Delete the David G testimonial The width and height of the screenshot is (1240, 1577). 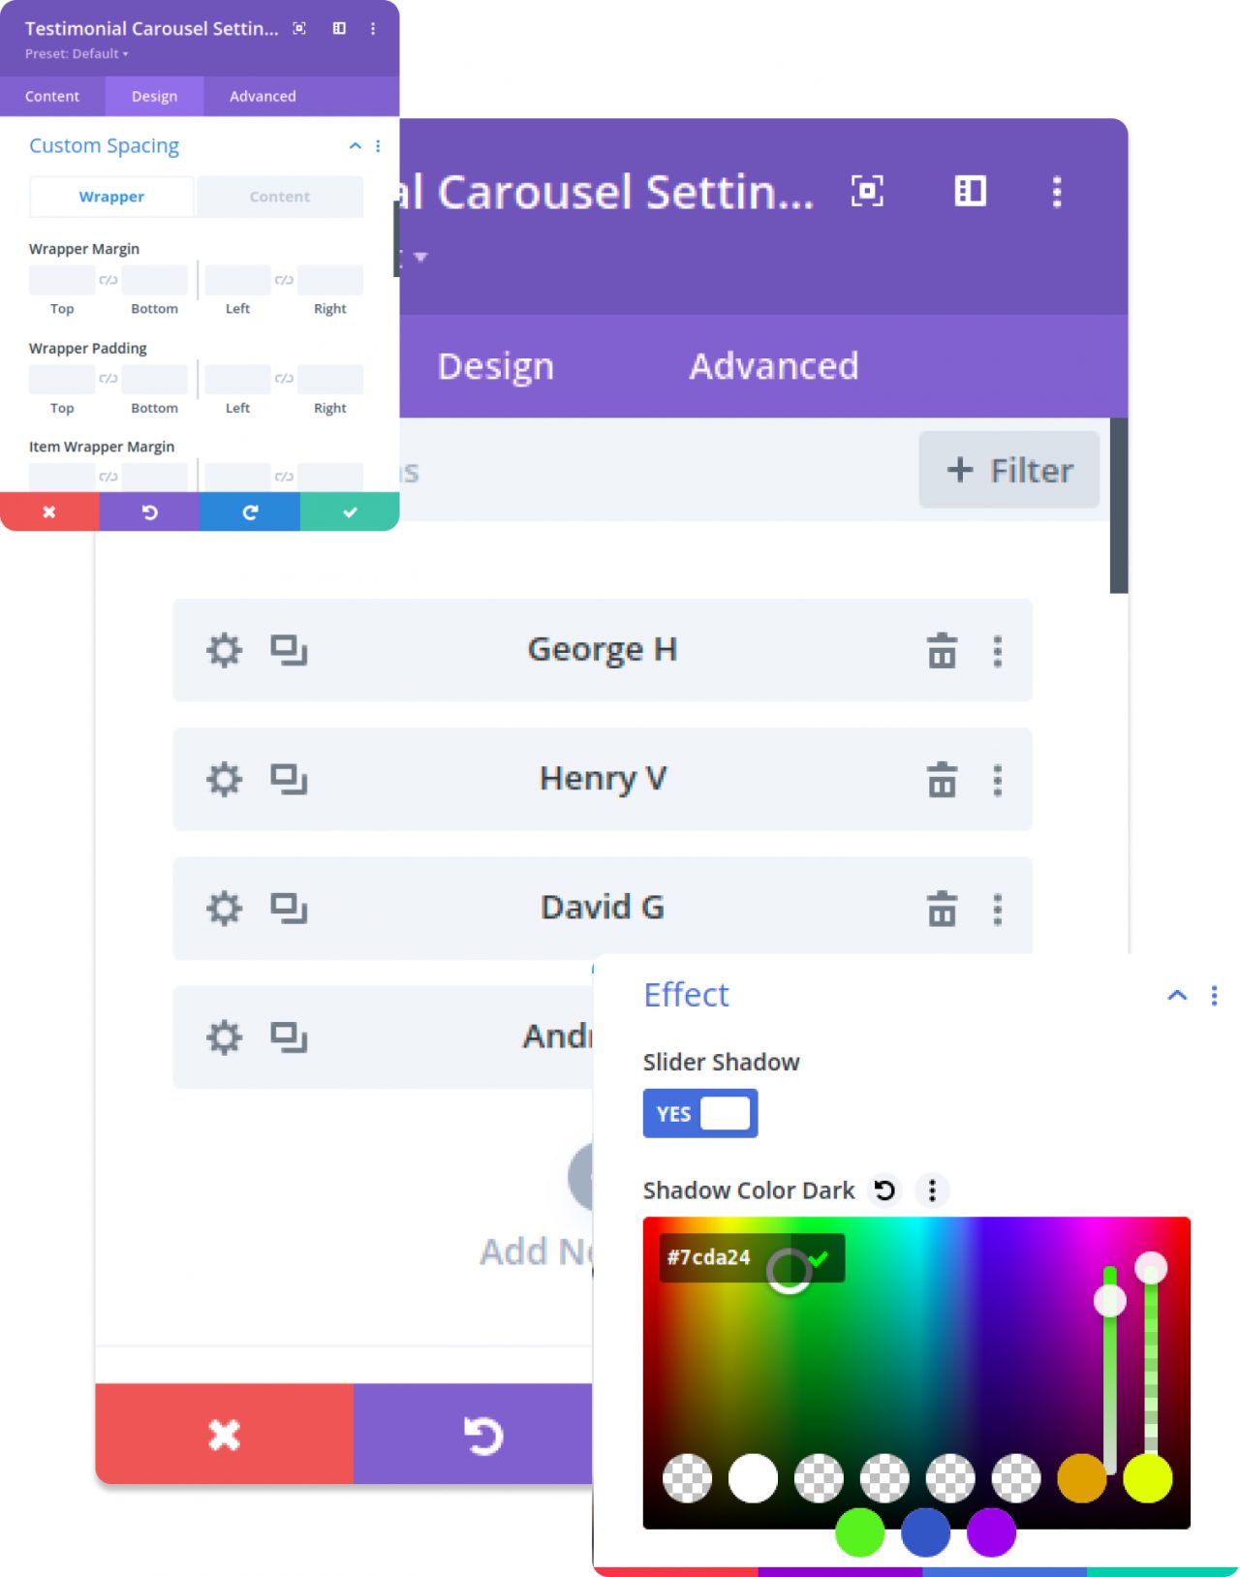pos(941,909)
